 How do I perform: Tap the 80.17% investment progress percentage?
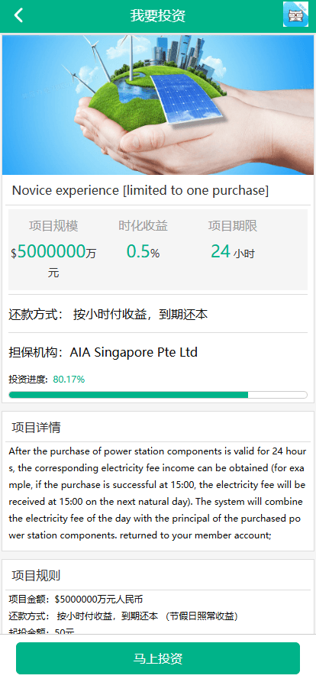click(x=69, y=380)
